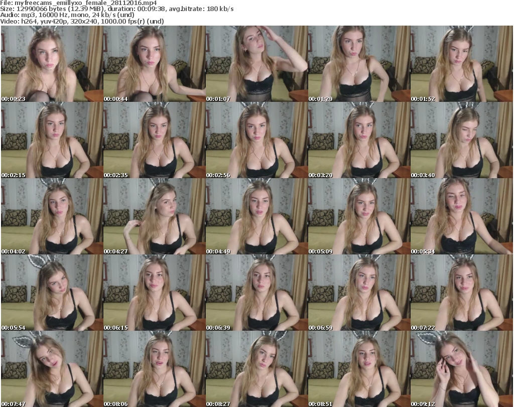Click the 'Video: h264, yuv420p' line
Screen dimensions: 514x407
tap(82, 21)
